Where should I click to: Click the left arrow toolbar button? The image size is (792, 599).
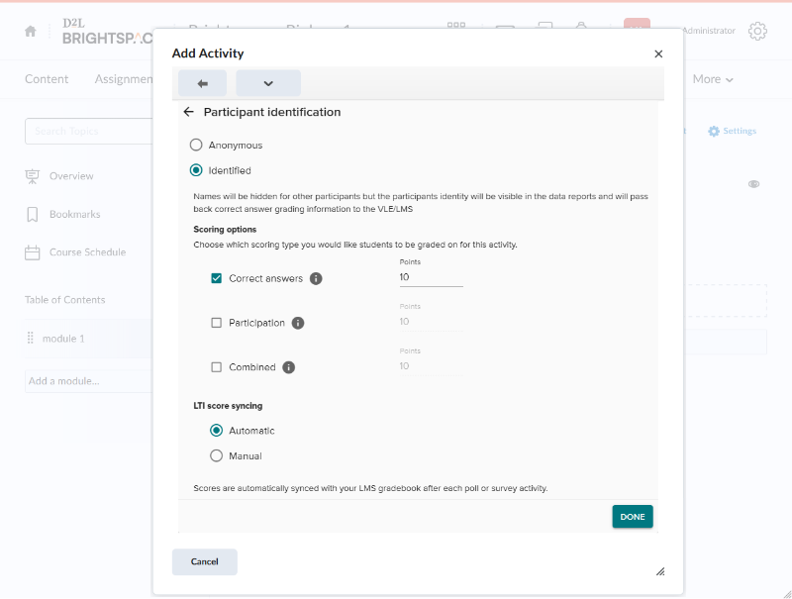coord(202,83)
